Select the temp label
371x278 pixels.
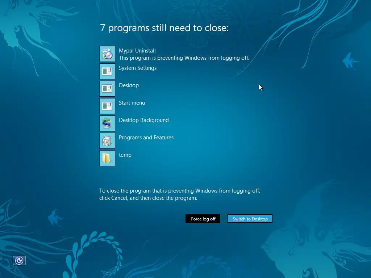(125, 155)
